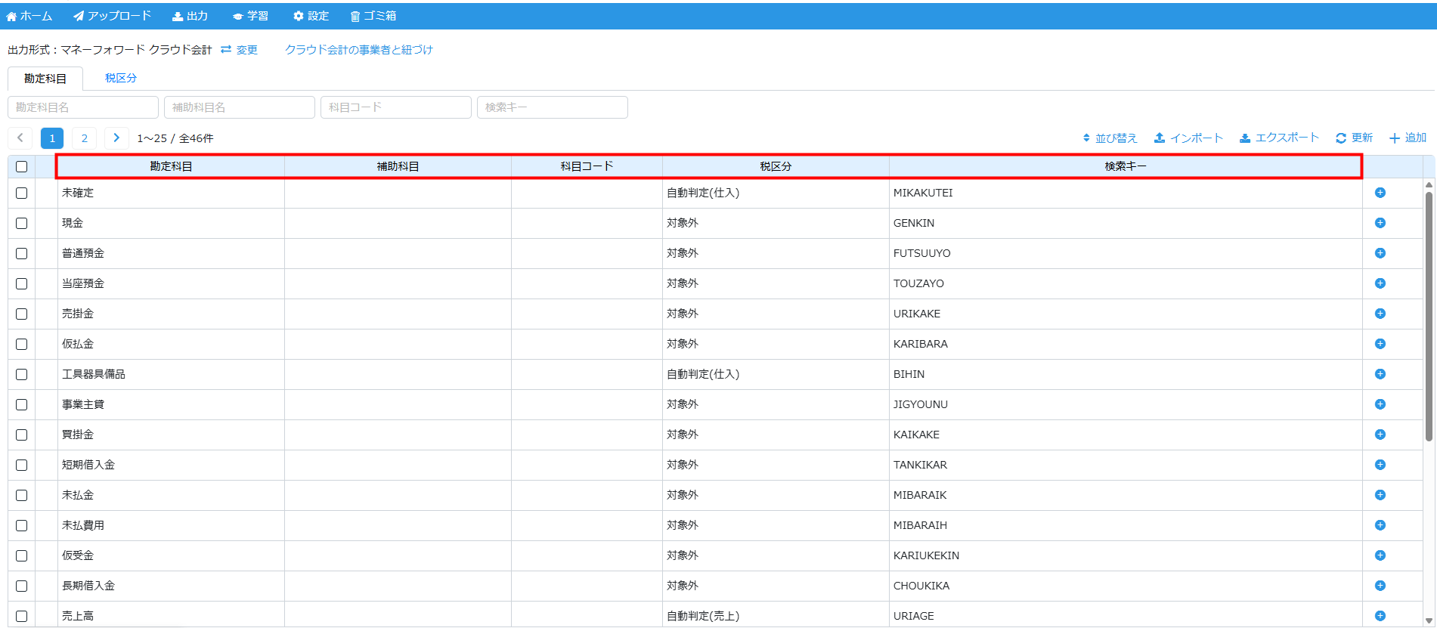Click the plus icon in 売掛金 row
The height and width of the screenshot is (628, 1437).
(x=1380, y=314)
